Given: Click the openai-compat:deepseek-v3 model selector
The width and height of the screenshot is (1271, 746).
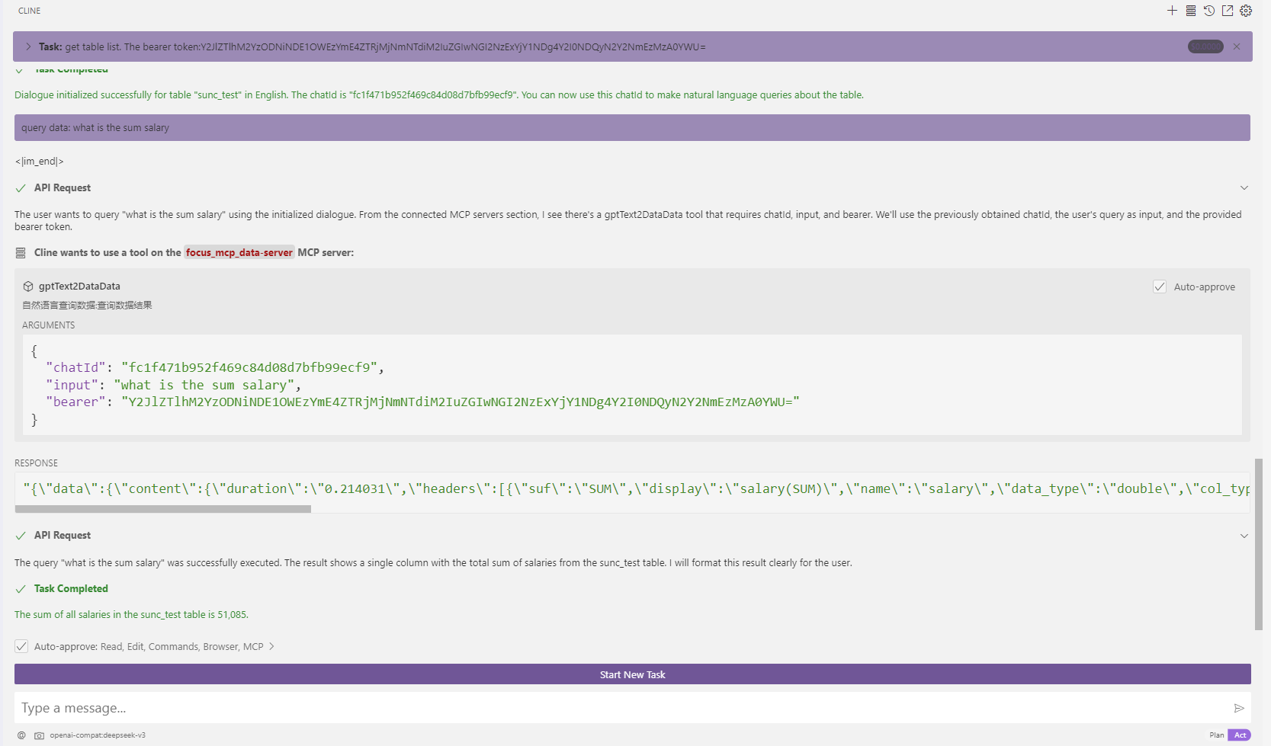Looking at the screenshot, I should pyautogui.click(x=98, y=735).
